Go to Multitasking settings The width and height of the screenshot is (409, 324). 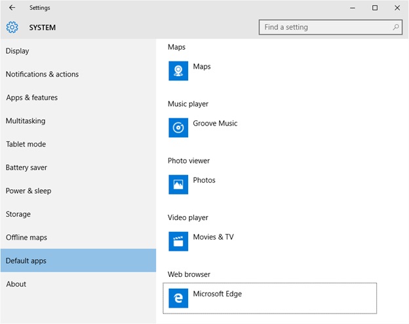(x=26, y=121)
